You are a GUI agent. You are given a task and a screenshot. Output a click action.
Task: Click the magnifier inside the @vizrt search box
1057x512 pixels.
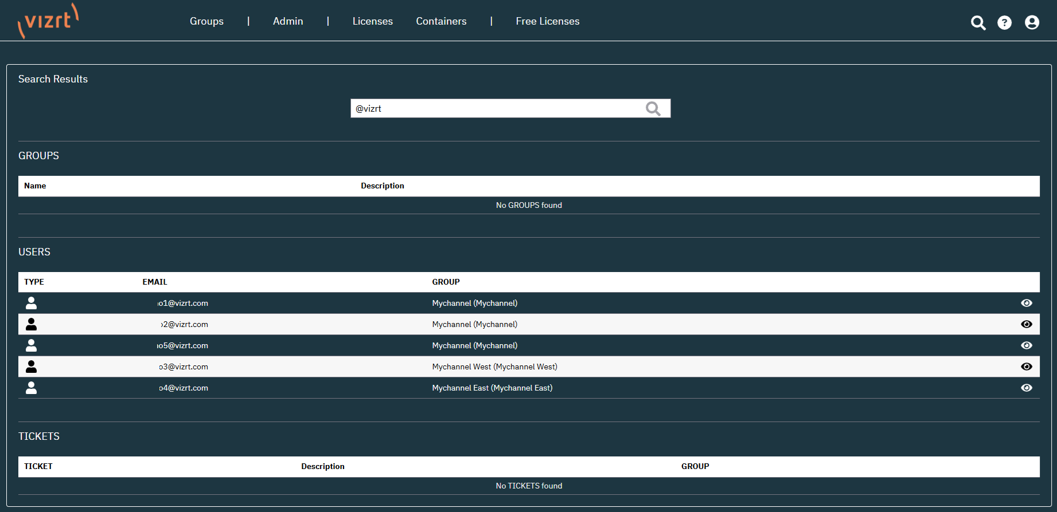click(653, 108)
